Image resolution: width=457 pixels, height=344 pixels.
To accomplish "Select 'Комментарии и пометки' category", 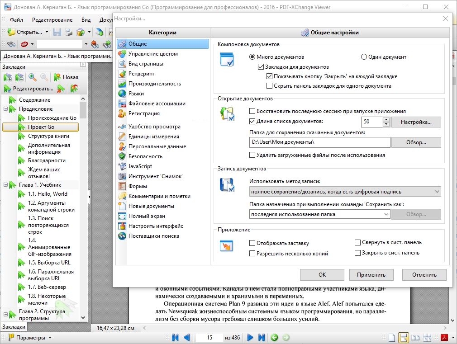I will coord(163,196).
